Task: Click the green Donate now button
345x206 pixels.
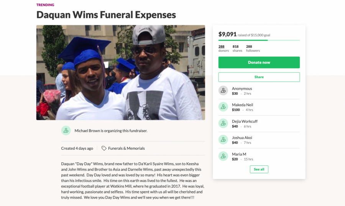Action: [x=259, y=62]
